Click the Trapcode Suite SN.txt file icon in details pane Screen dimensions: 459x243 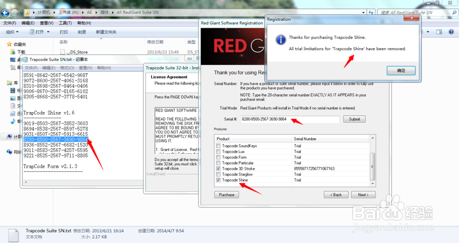(13, 235)
